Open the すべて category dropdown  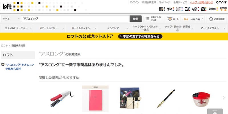(x=11, y=19)
